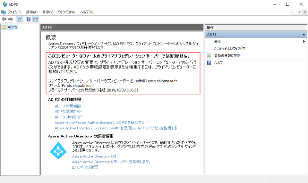
Task: Open the ファイル(F) menu
Action: pos(14,12)
